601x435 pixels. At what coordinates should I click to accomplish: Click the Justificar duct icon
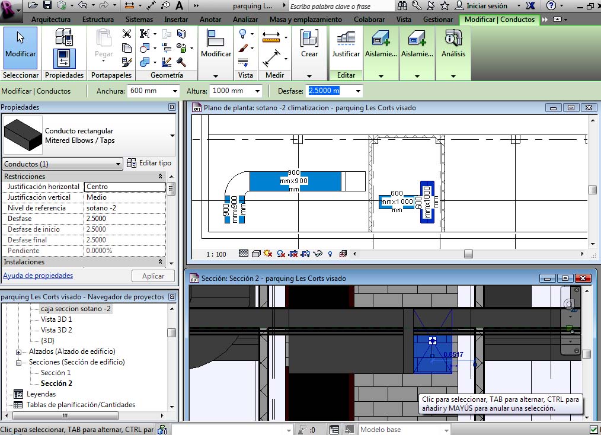coord(346,45)
